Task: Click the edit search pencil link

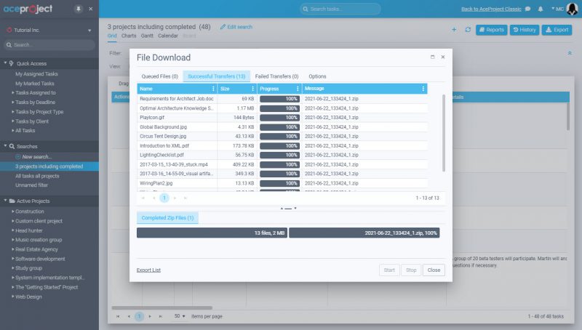Action: (236, 27)
